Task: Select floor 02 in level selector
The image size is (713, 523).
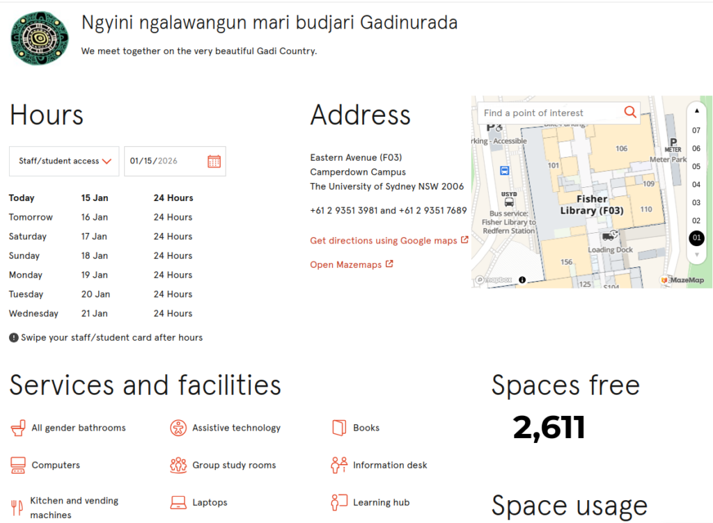Action: click(696, 221)
